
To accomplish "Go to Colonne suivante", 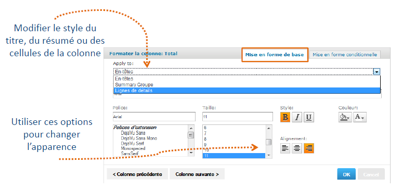I will pyautogui.click(x=197, y=174).
